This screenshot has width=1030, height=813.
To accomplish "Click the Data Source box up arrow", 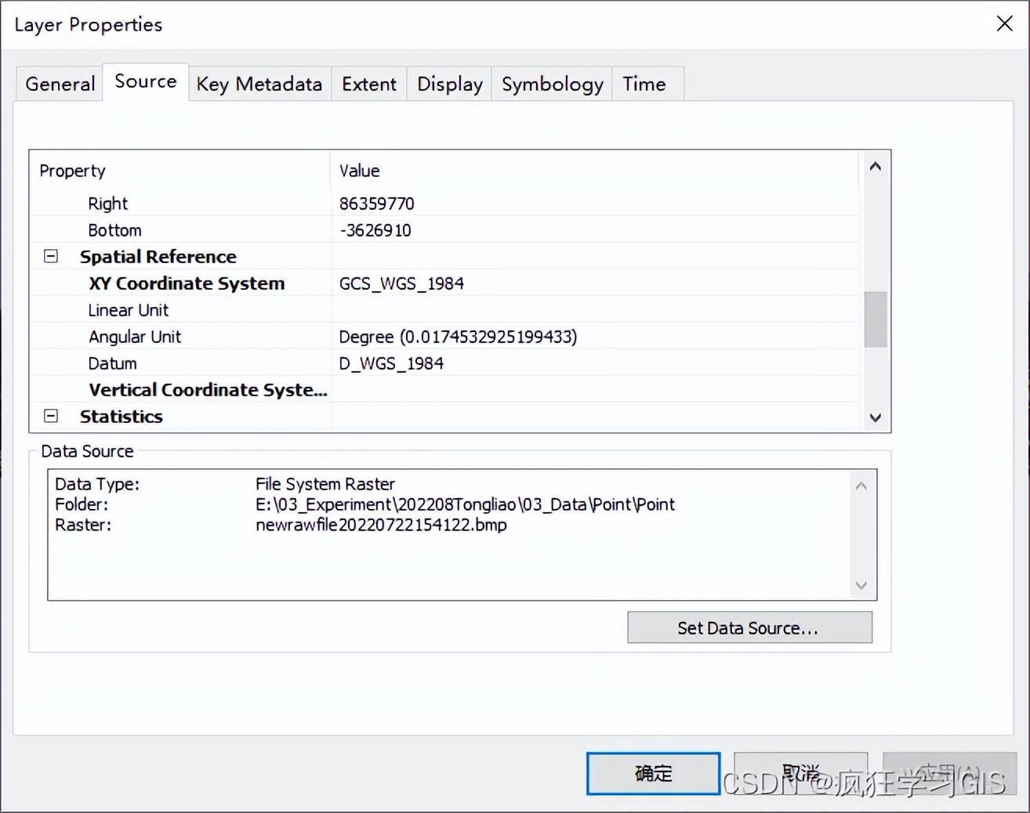I will pyautogui.click(x=861, y=486).
